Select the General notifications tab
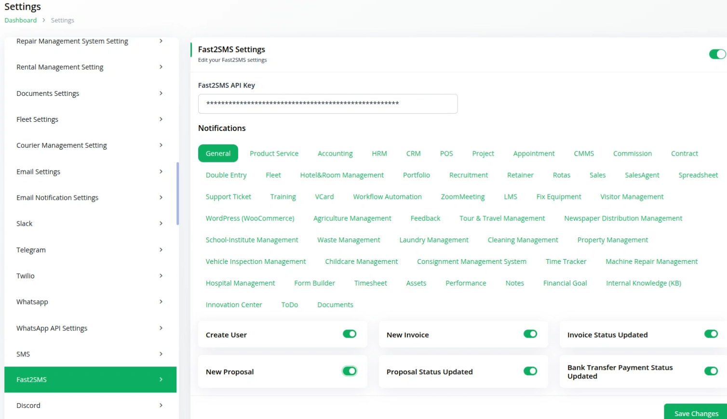The width and height of the screenshot is (727, 419). click(x=218, y=153)
